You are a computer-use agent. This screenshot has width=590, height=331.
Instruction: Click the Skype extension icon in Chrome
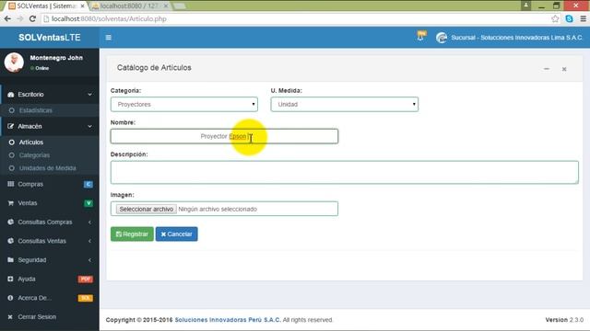coord(569,18)
